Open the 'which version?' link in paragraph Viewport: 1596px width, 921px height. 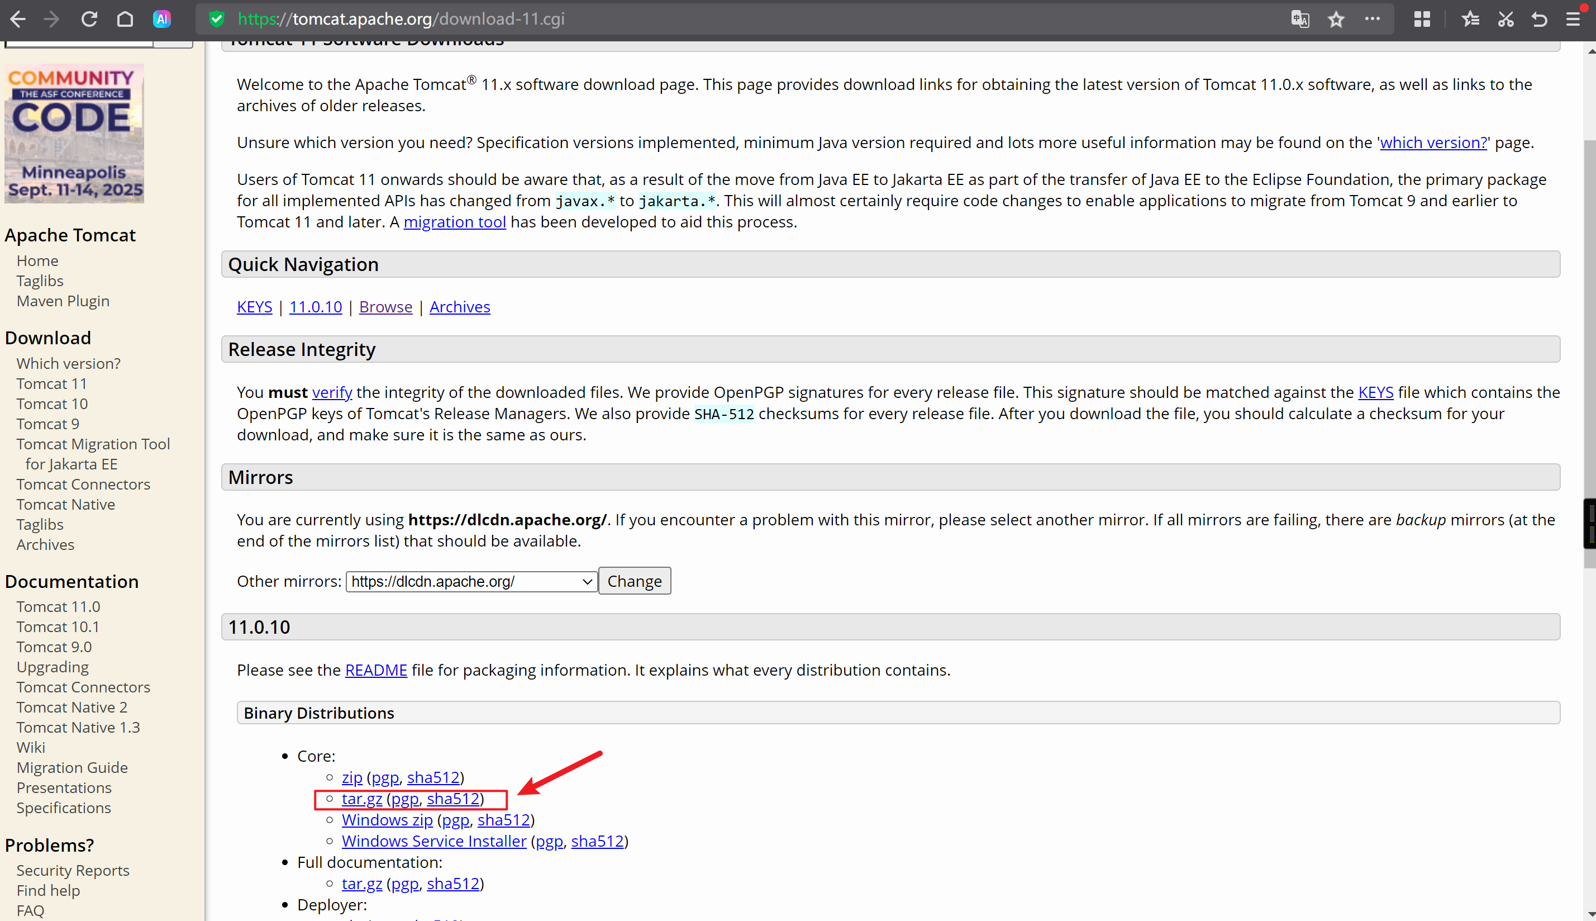tap(1433, 143)
